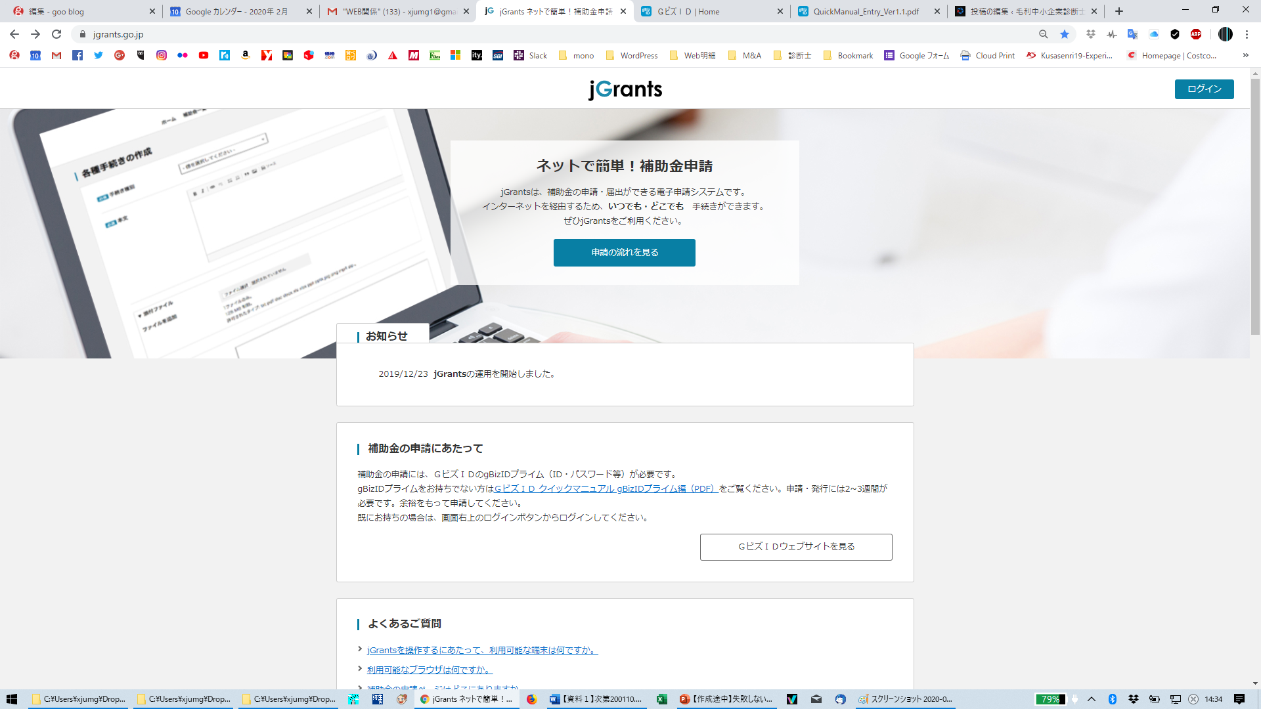Click the black shield extension icon
1261x709 pixels.
1175,34
